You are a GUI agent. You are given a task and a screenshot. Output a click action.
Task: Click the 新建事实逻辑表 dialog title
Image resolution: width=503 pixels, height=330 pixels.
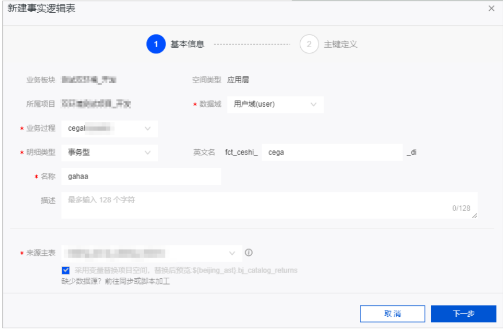41,9
